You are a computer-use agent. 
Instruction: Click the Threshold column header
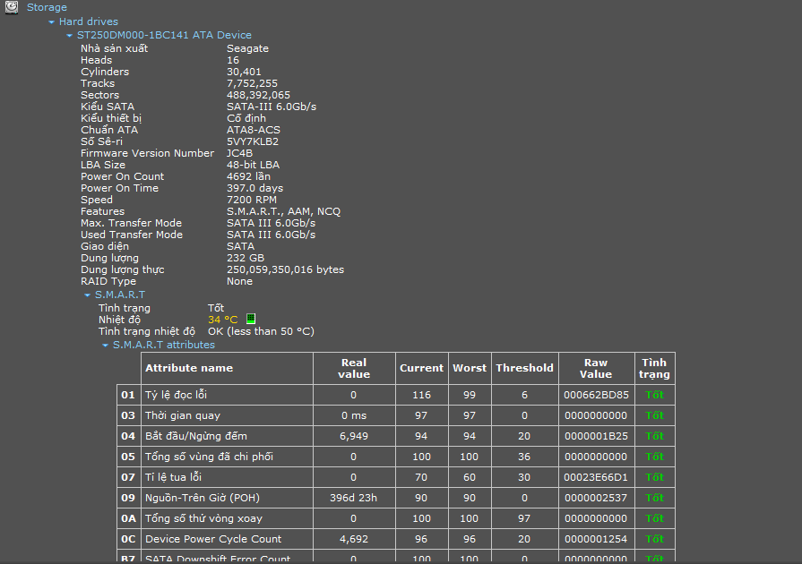pos(525,368)
